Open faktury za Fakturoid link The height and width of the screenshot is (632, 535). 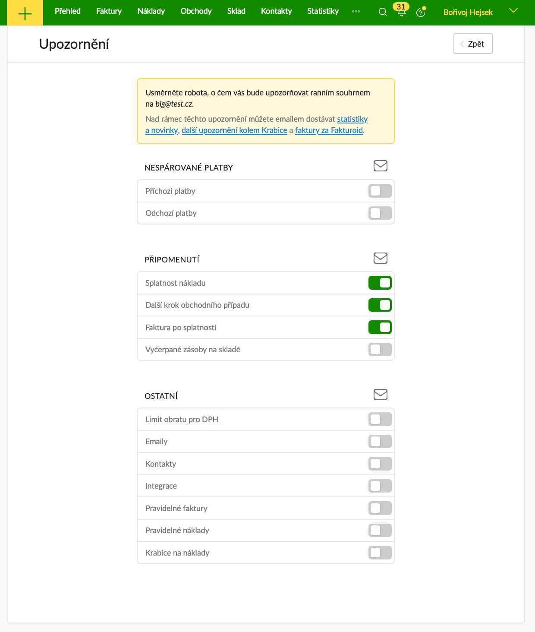329,130
